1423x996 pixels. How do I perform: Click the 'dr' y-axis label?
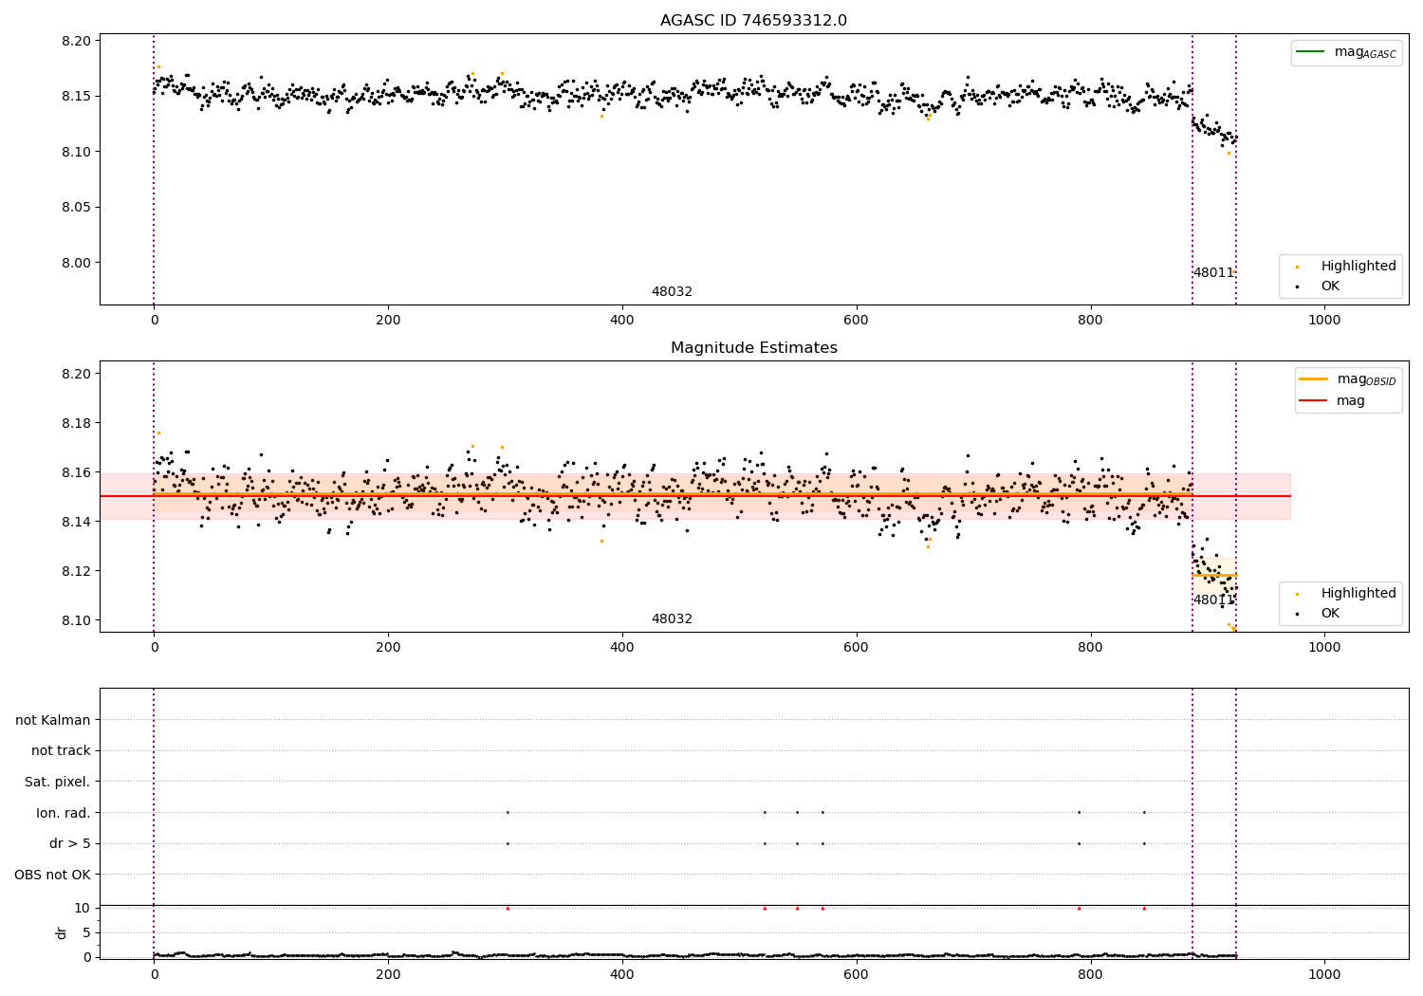coord(62,932)
